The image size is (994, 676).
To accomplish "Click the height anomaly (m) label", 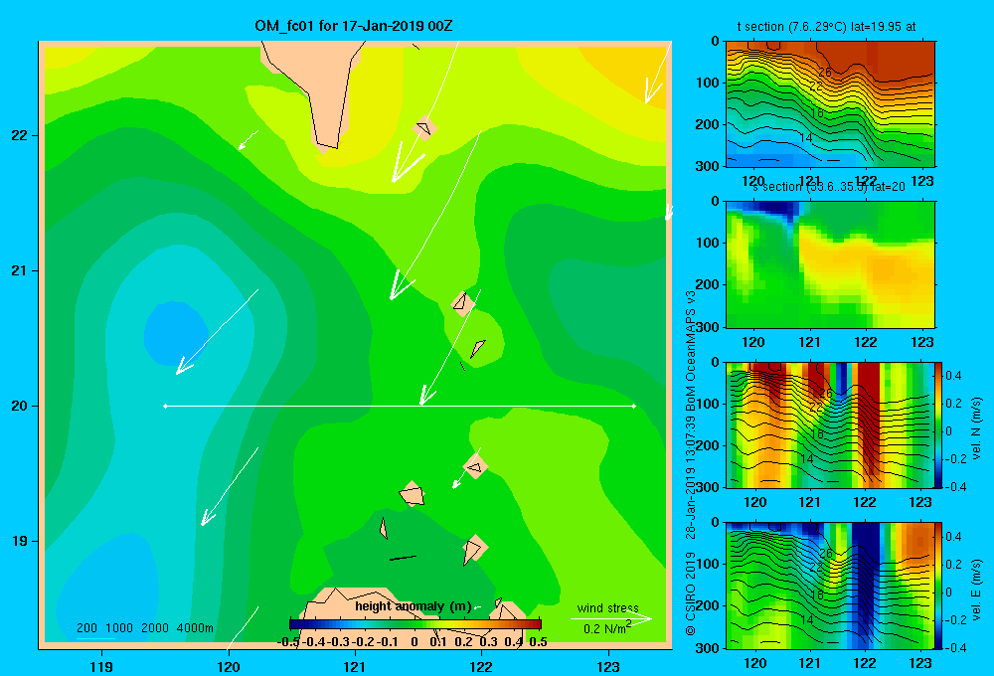I will tap(414, 606).
